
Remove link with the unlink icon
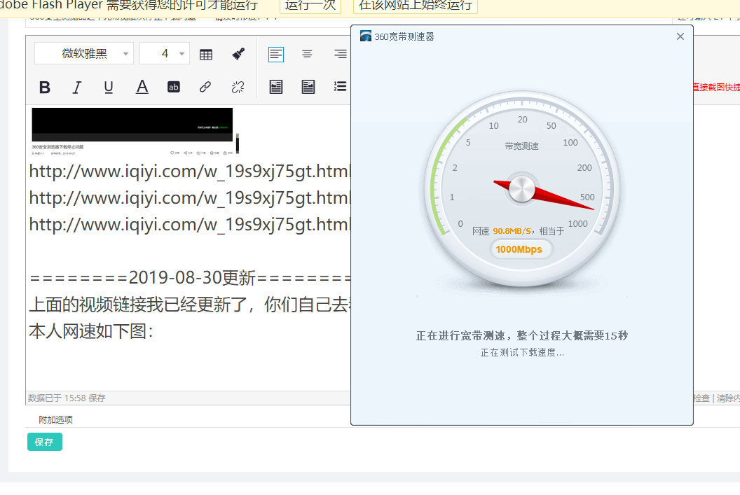238,88
